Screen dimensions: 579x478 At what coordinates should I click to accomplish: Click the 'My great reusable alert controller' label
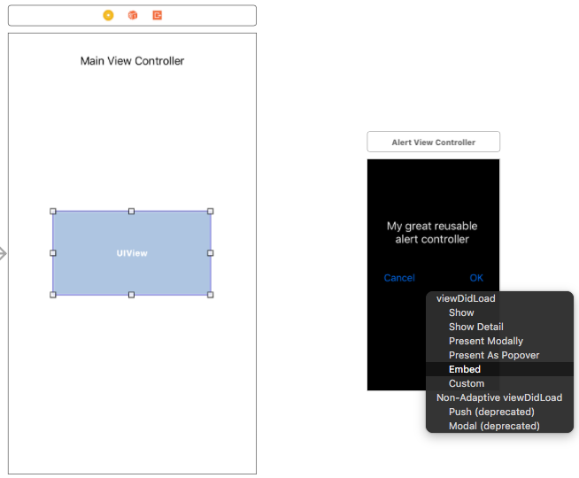432,233
